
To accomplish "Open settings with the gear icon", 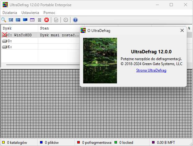I will pos(66,20).
